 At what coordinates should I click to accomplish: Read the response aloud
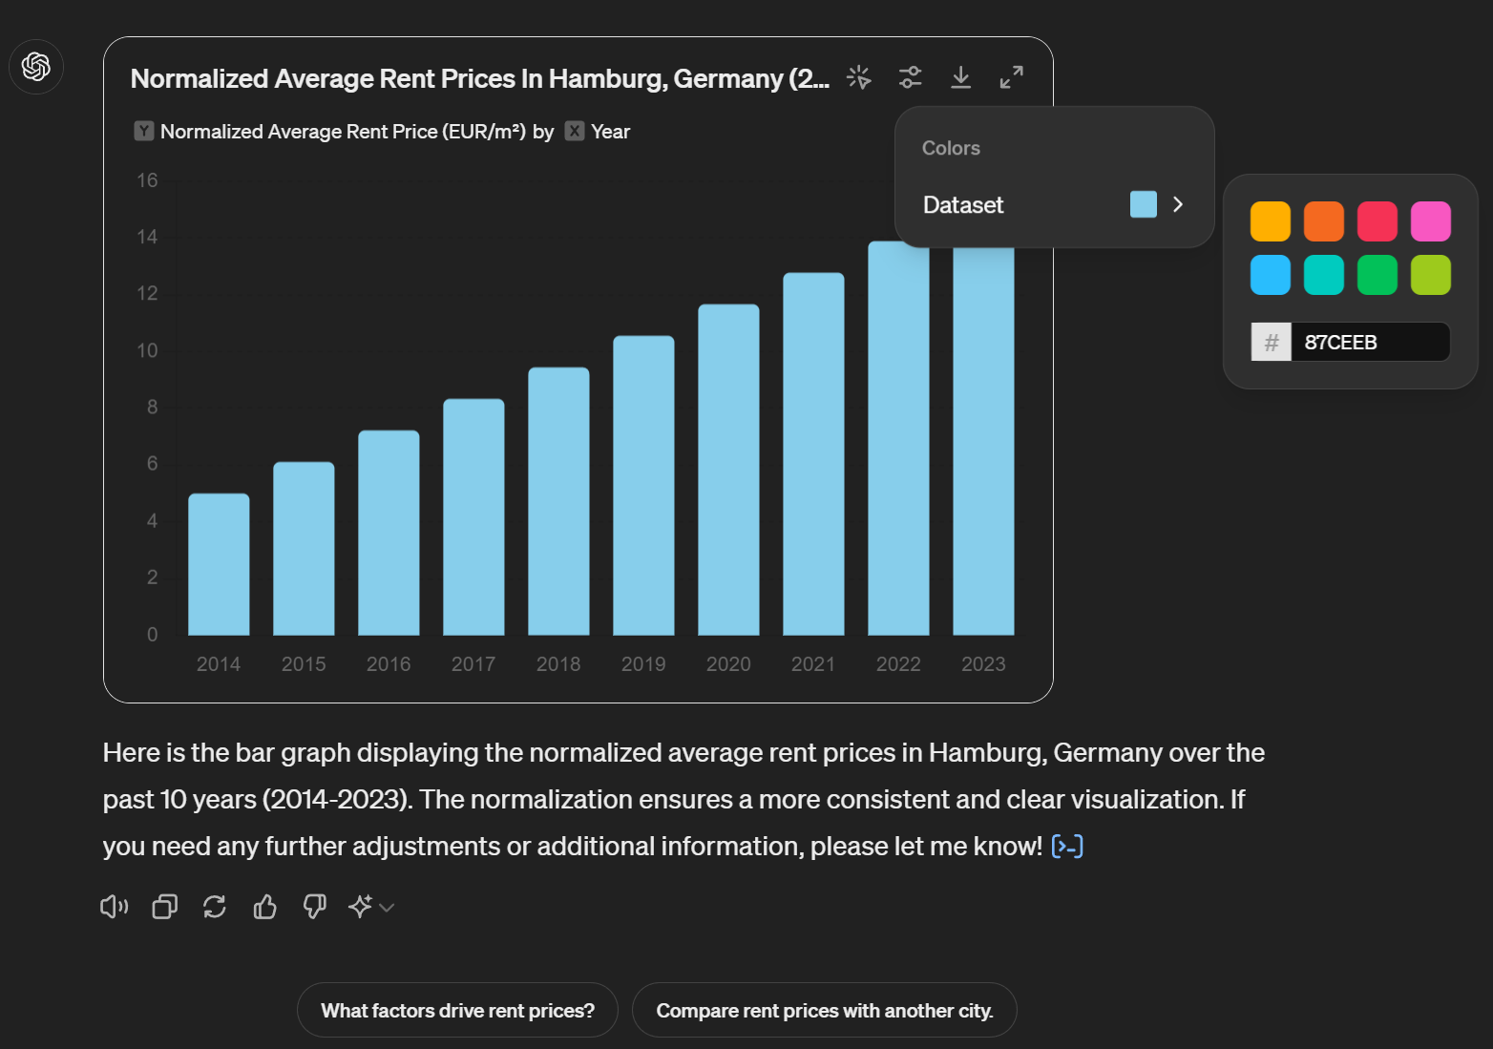click(x=114, y=907)
